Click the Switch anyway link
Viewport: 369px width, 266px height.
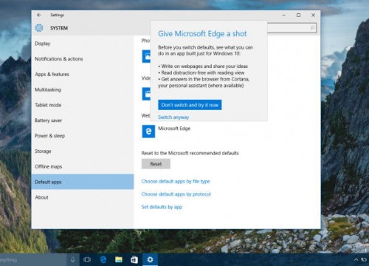173,117
